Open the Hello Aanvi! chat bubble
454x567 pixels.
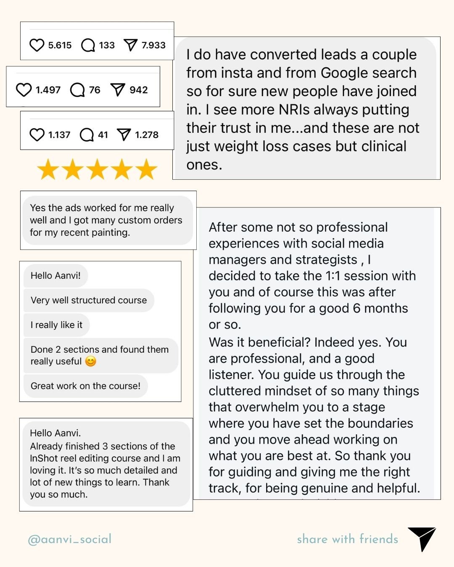[x=55, y=276]
